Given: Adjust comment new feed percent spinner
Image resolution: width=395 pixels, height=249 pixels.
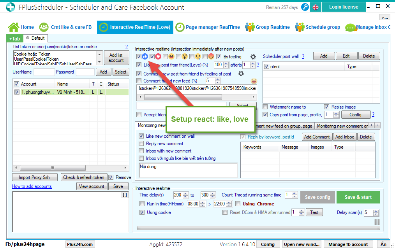Looking at the screenshot, I should pos(218,81).
